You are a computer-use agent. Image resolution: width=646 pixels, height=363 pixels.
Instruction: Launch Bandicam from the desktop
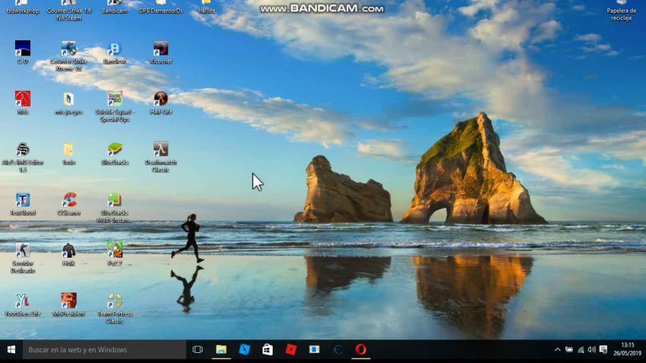coord(113,6)
